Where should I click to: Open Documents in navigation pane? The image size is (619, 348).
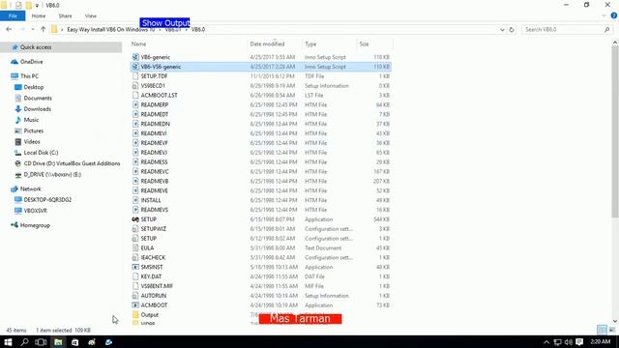click(38, 99)
